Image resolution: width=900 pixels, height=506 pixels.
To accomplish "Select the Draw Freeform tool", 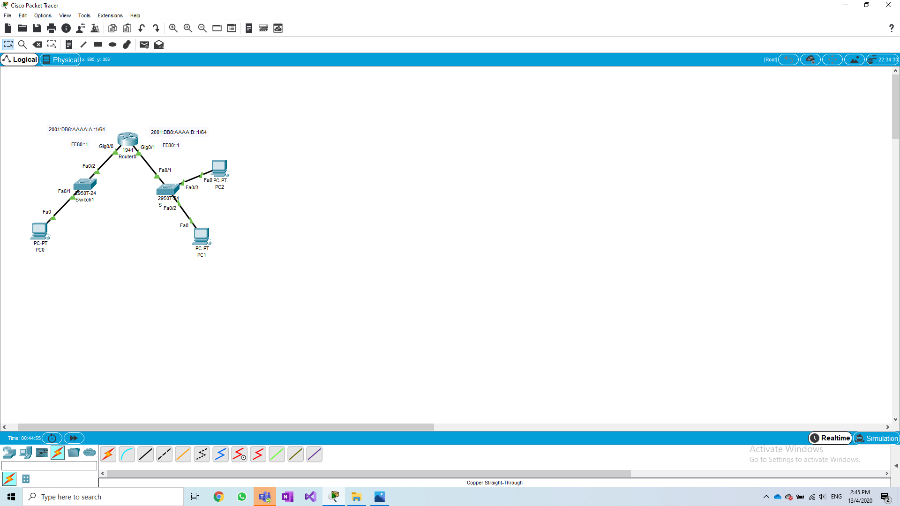I will (x=127, y=45).
